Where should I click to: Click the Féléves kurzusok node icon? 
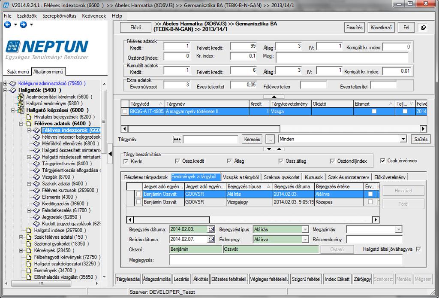tap(37, 190)
